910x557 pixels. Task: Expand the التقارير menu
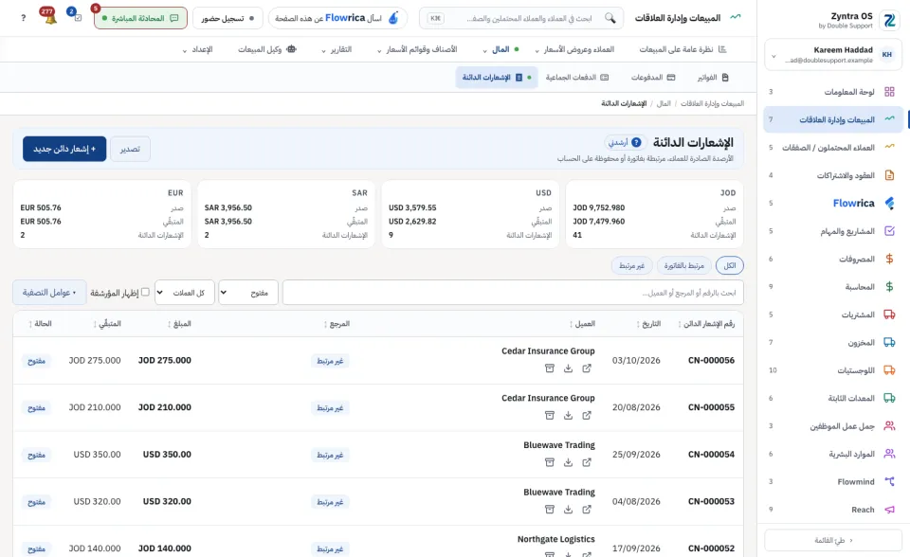(x=337, y=49)
